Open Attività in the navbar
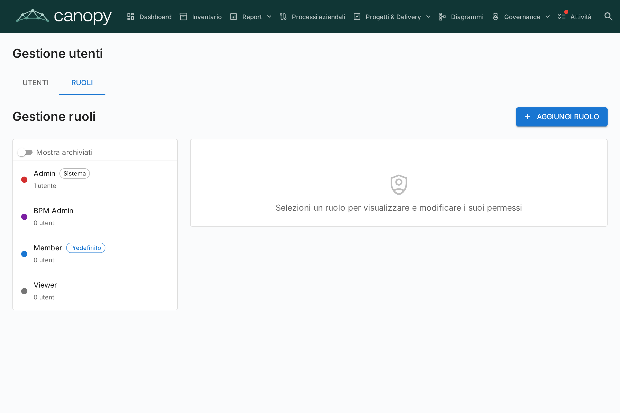Viewport: 620px width, 413px height. [575, 17]
